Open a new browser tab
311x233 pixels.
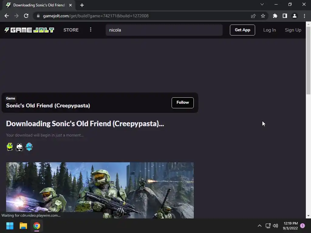click(x=82, y=5)
